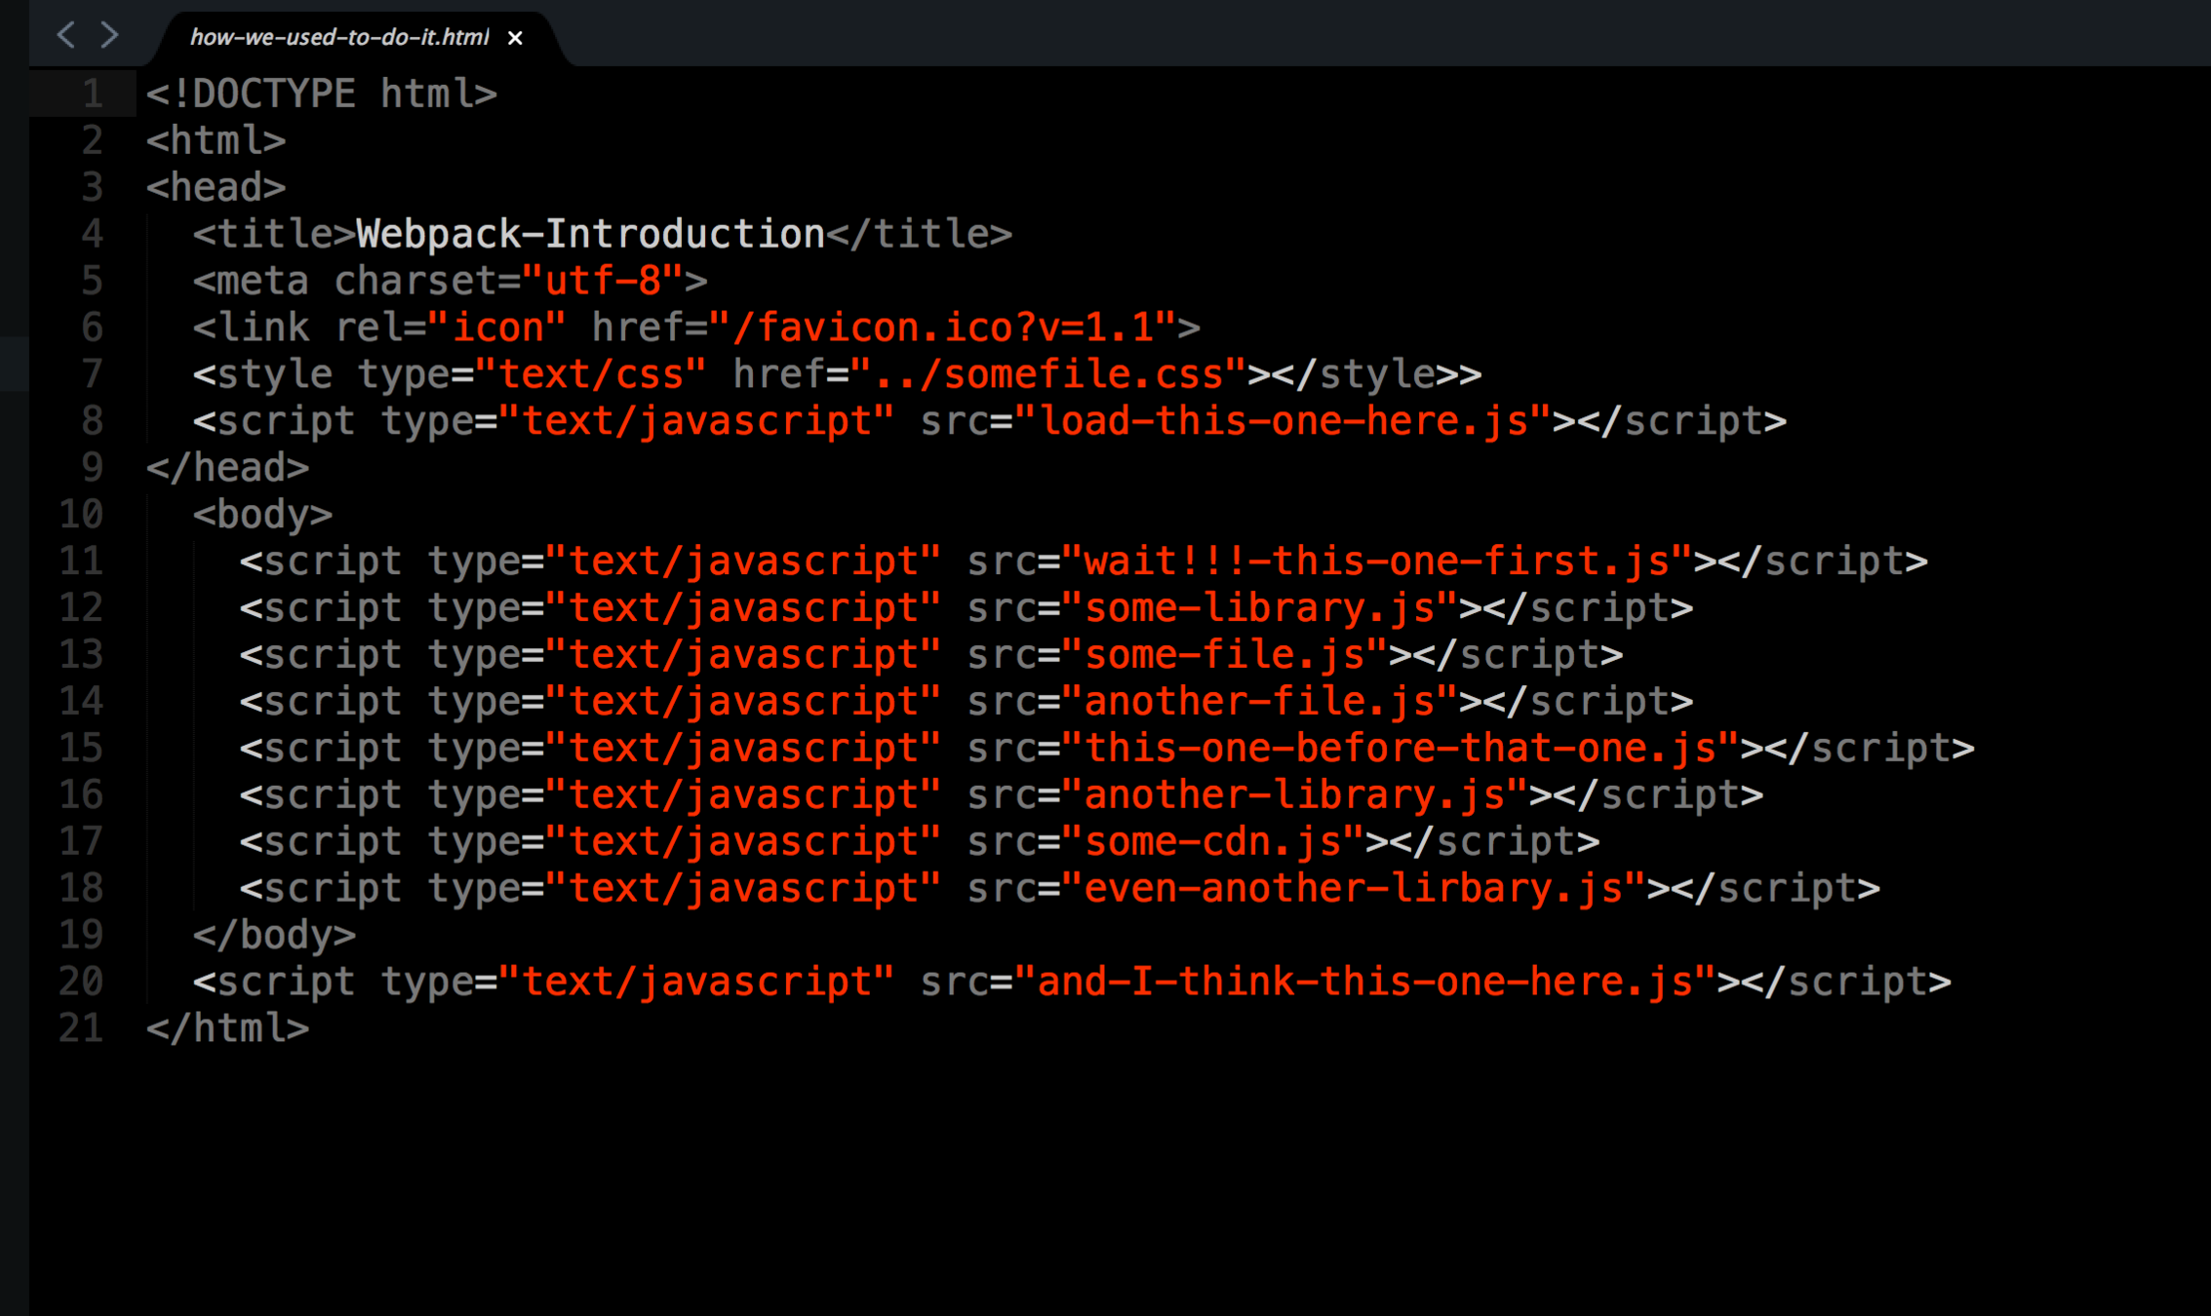Click "even-another-lirbary.js" source string

point(1353,888)
